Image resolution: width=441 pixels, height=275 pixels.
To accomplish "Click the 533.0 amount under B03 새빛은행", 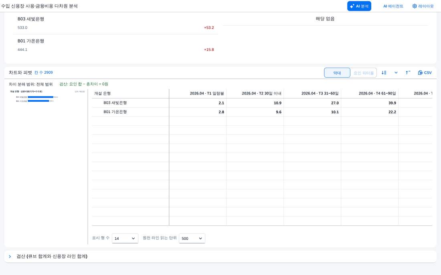I will click(x=22, y=28).
